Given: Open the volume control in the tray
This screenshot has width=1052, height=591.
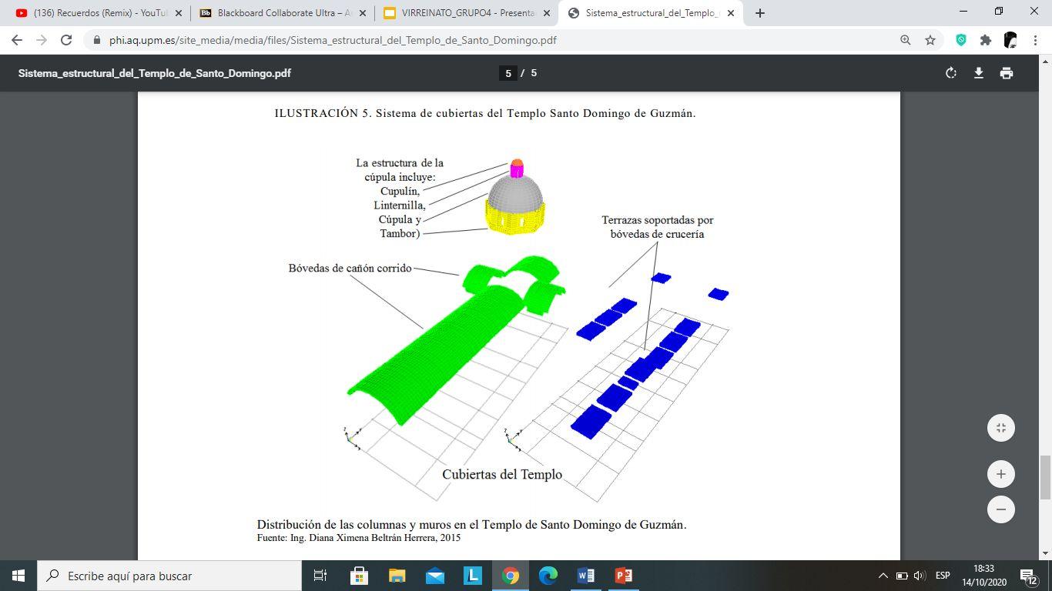Looking at the screenshot, I should (x=919, y=576).
